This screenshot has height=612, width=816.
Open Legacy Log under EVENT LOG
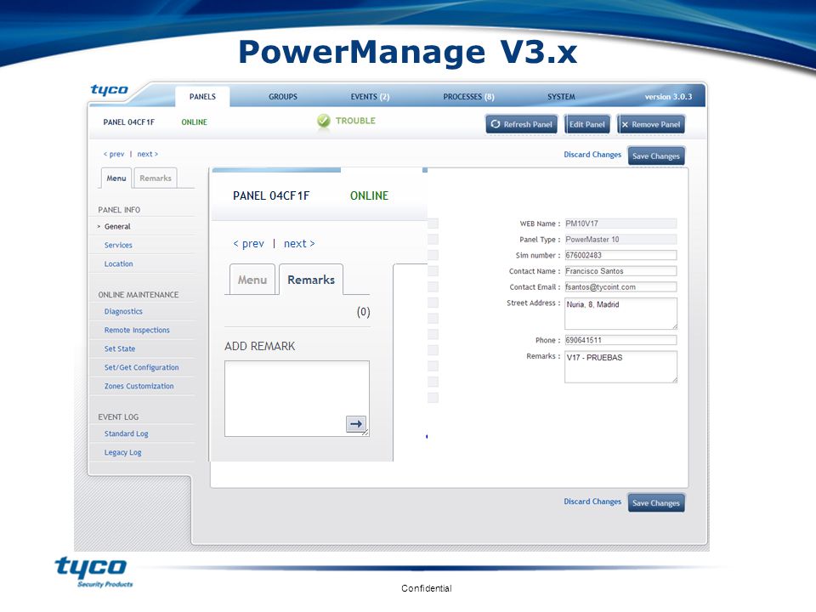click(122, 452)
